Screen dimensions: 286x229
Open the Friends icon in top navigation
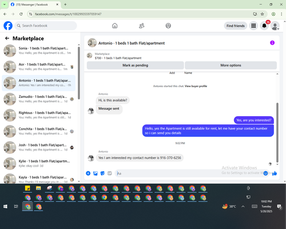(141, 26)
